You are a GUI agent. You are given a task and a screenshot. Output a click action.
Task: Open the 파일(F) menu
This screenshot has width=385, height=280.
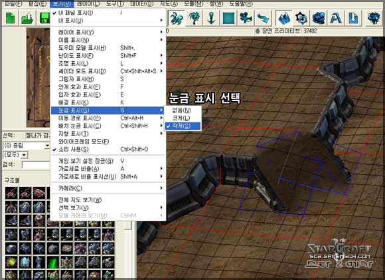coord(13,4)
